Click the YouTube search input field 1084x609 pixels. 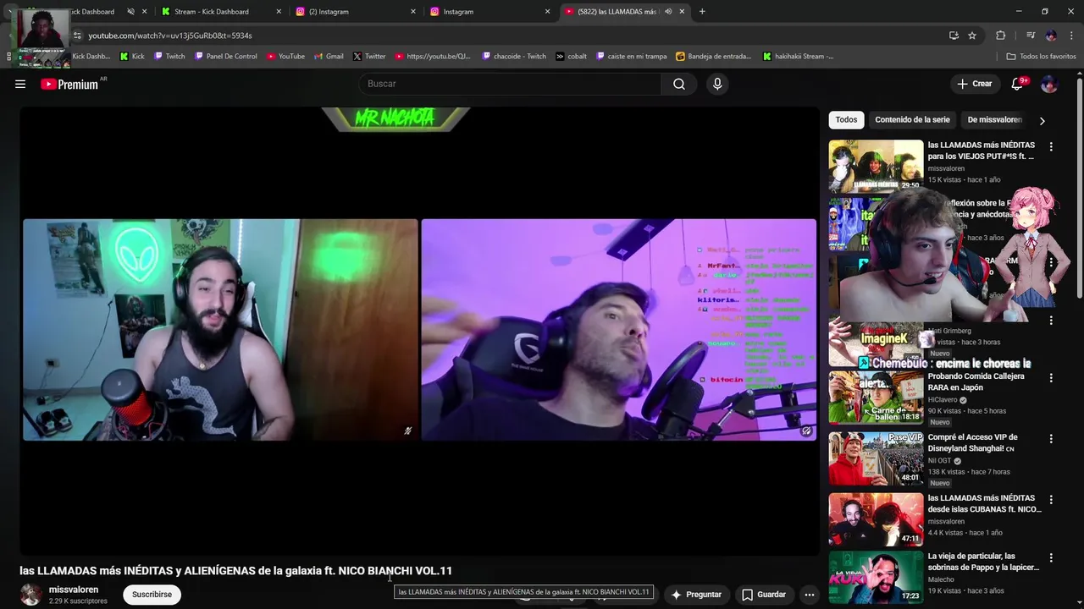(x=510, y=84)
